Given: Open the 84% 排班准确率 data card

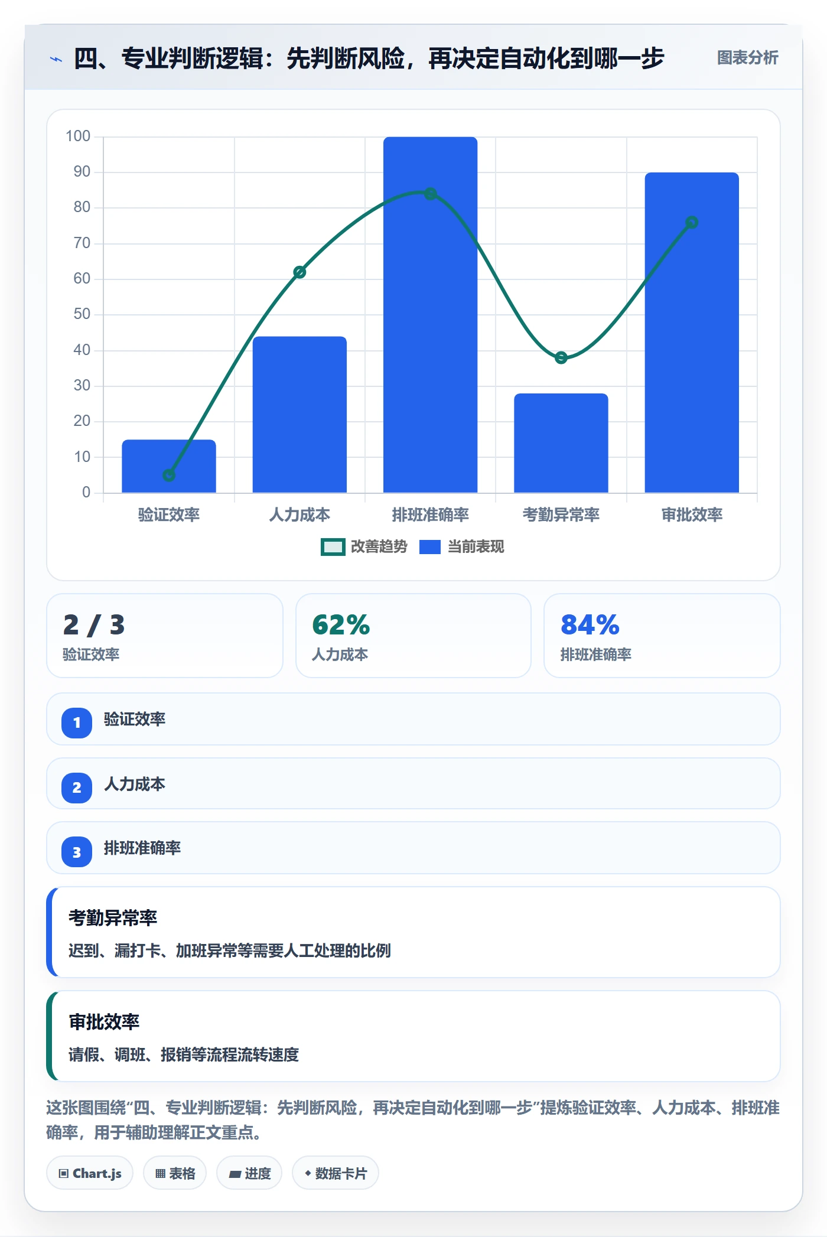Looking at the screenshot, I should (662, 636).
